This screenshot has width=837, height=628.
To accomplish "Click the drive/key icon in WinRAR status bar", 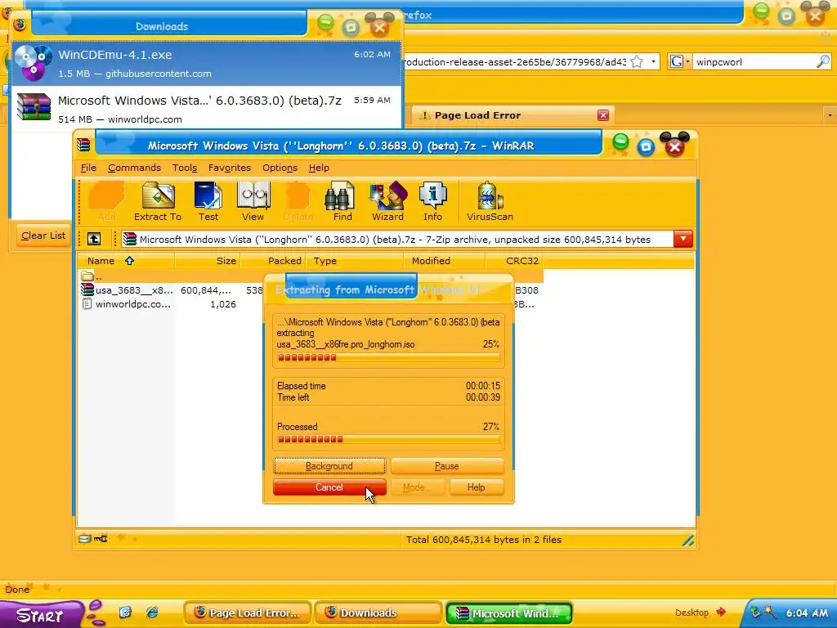I will pos(93,538).
